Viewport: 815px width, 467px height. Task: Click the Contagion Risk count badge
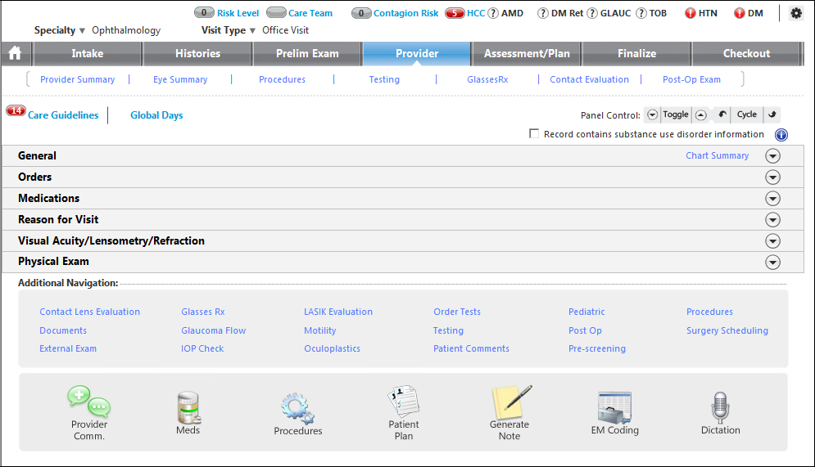coord(361,13)
